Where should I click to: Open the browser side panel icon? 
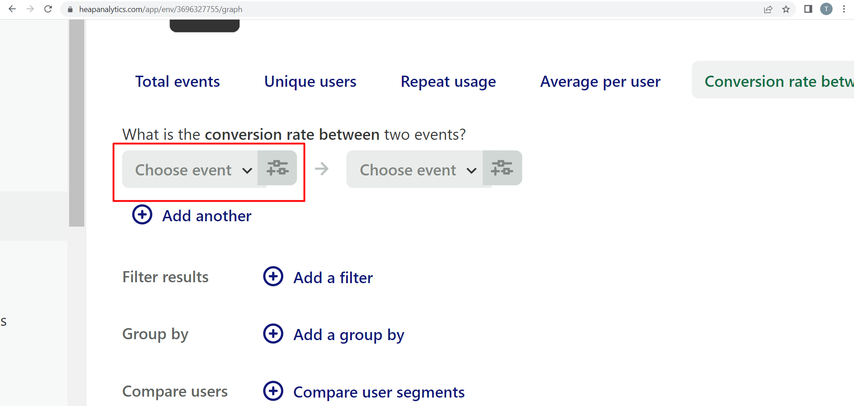click(808, 9)
